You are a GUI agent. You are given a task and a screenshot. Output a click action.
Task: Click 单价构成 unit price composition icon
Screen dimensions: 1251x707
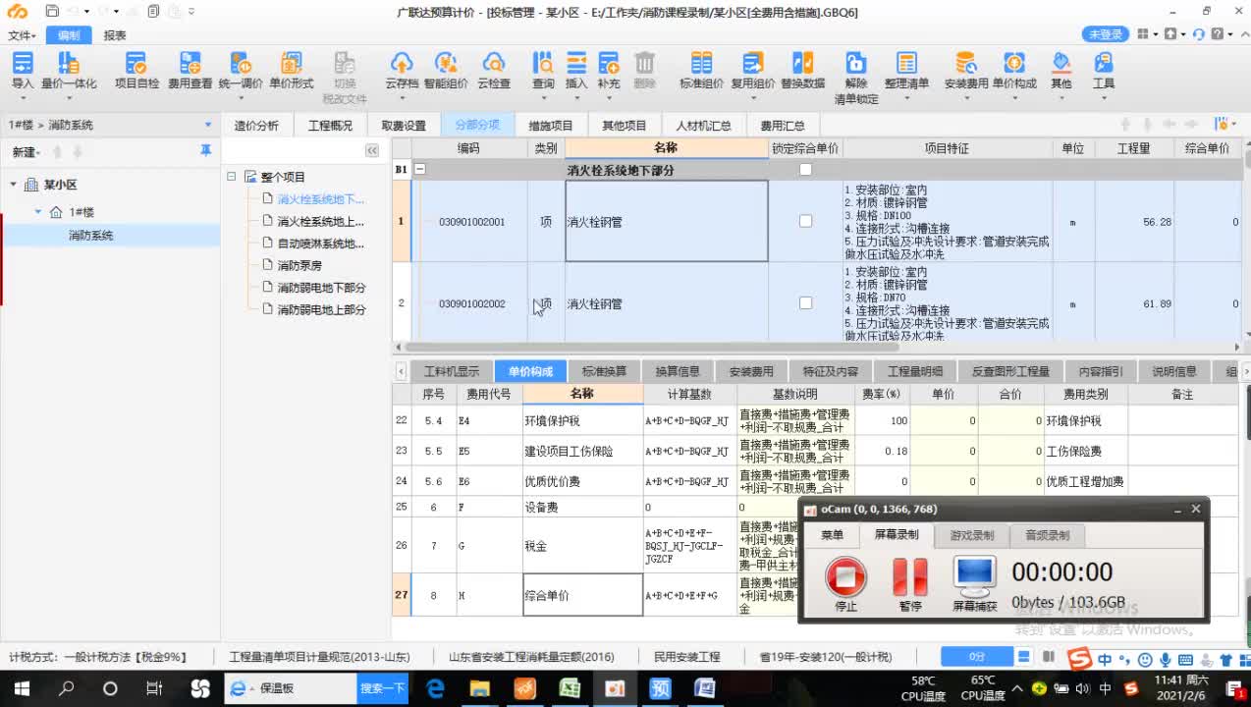click(1014, 71)
